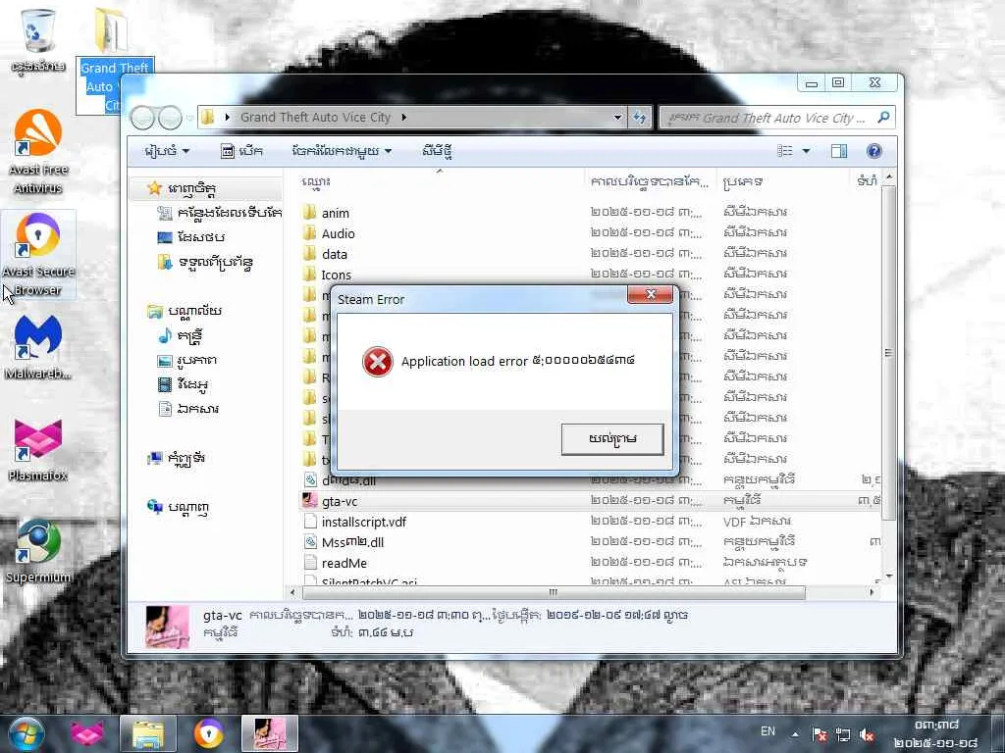
Task: Launch Supermium desktop shortcut
Action: point(38,551)
